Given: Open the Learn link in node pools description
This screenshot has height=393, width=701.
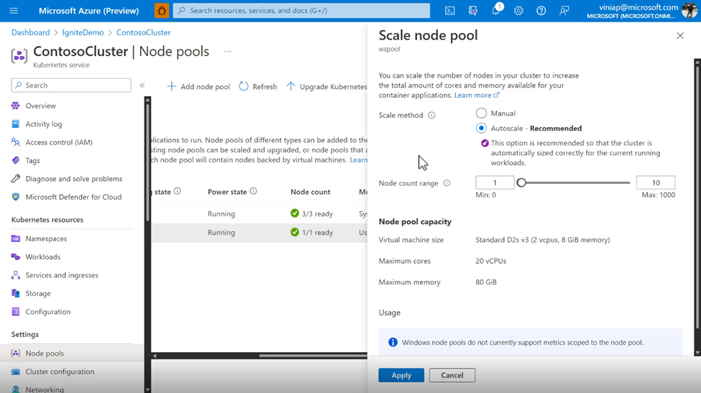Looking at the screenshot, I should pyautogui.click(x=359, y=160).
